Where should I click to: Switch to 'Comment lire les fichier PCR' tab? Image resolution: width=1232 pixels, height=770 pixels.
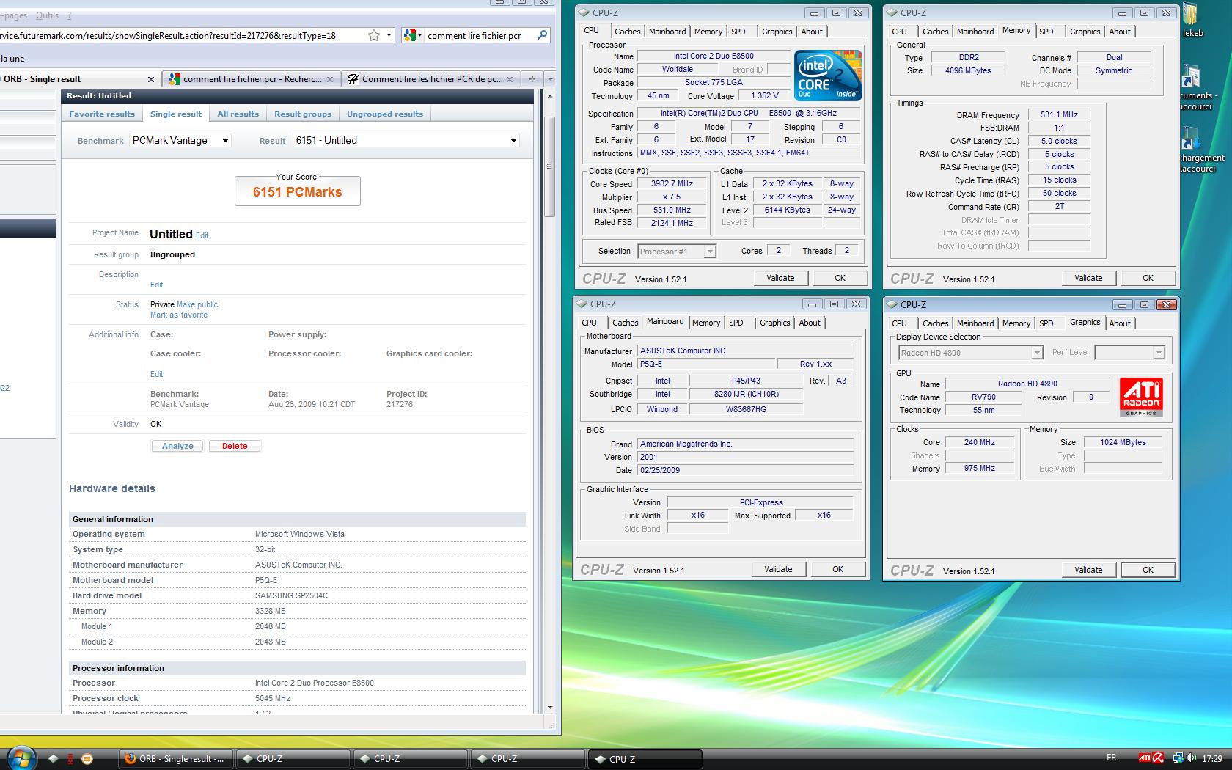[x=432, y=79]
